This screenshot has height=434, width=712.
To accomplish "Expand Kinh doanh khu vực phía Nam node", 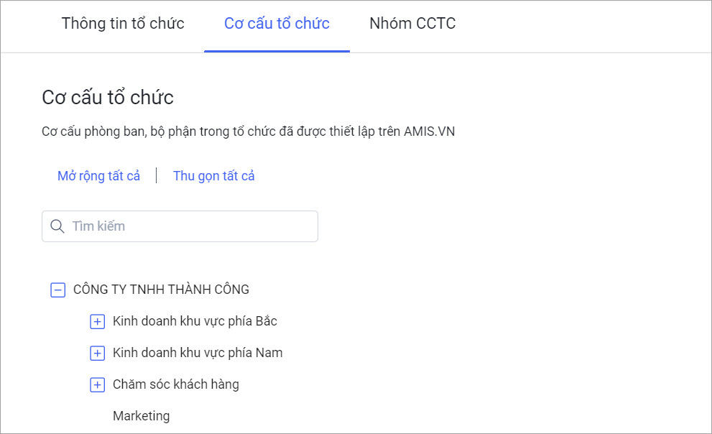I will click(x=97, y=354).
